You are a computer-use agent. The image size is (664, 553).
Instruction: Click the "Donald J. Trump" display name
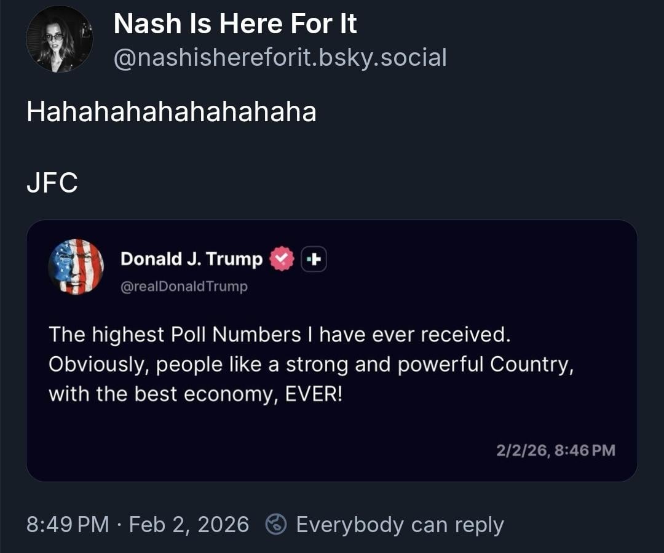[191, 259]
